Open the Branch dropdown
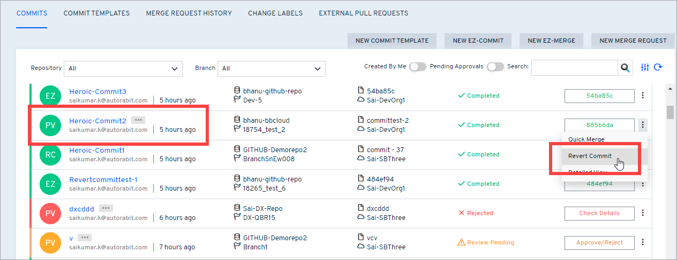 (x=273, y=68)
